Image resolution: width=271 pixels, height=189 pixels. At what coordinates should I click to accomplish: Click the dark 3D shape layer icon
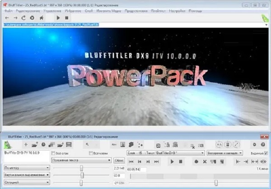pyautogui.click(x=131, y=145)
